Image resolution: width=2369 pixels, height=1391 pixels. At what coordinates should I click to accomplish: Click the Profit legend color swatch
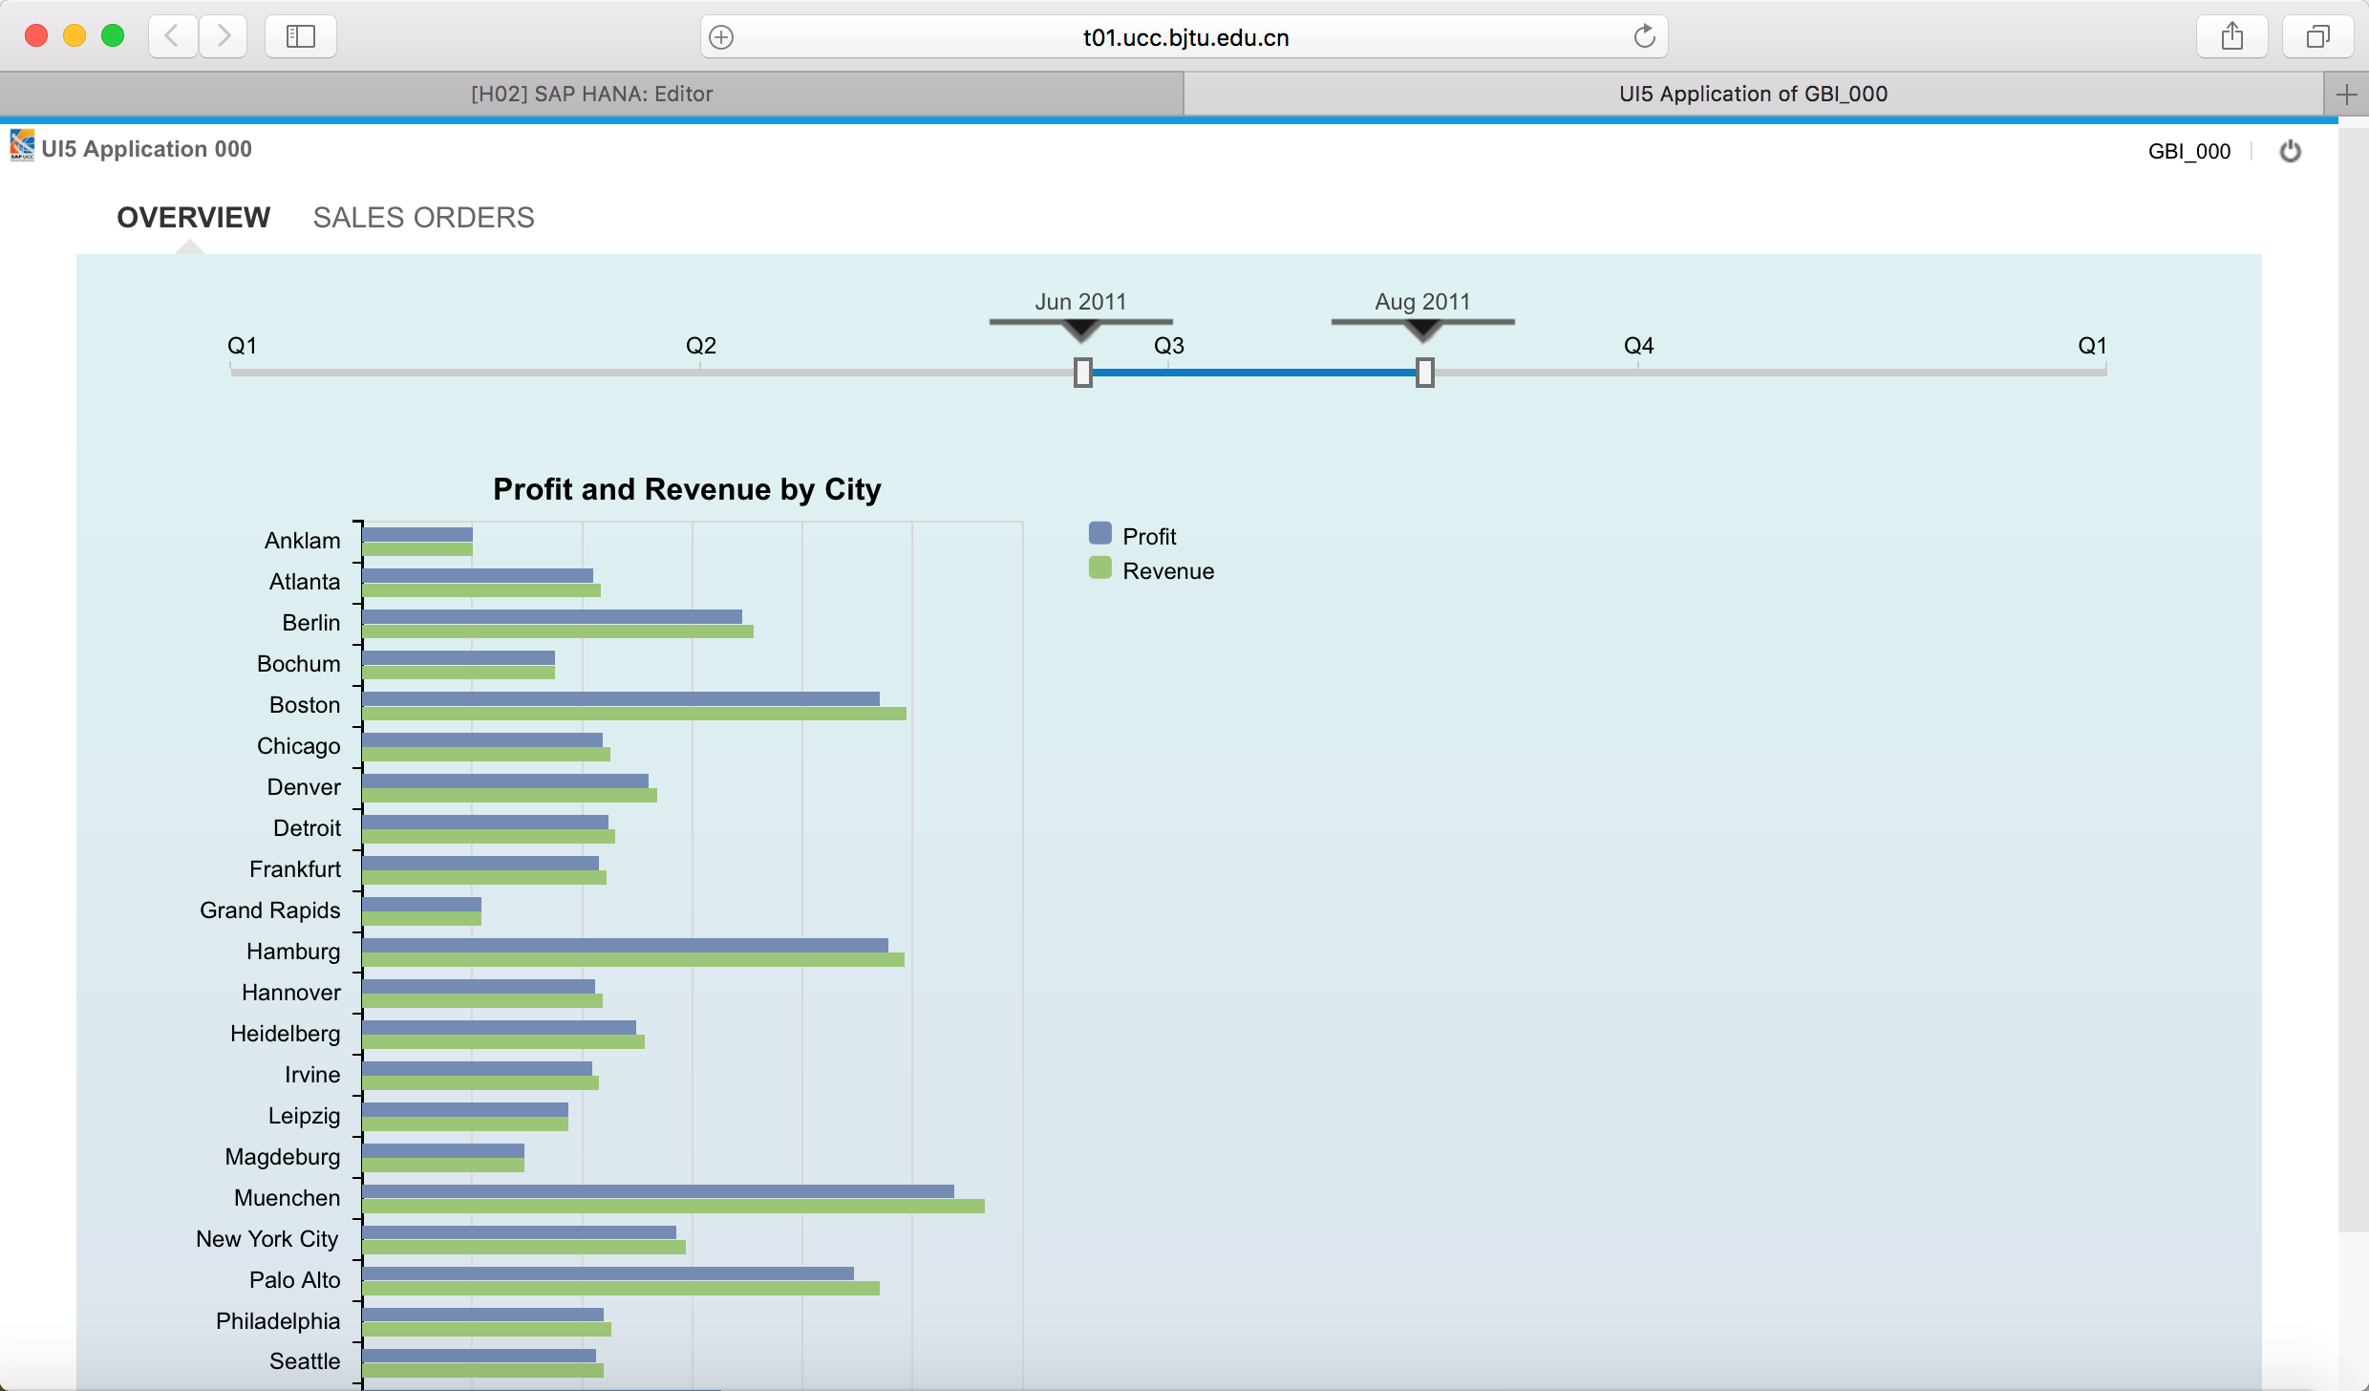(1100, 533)
